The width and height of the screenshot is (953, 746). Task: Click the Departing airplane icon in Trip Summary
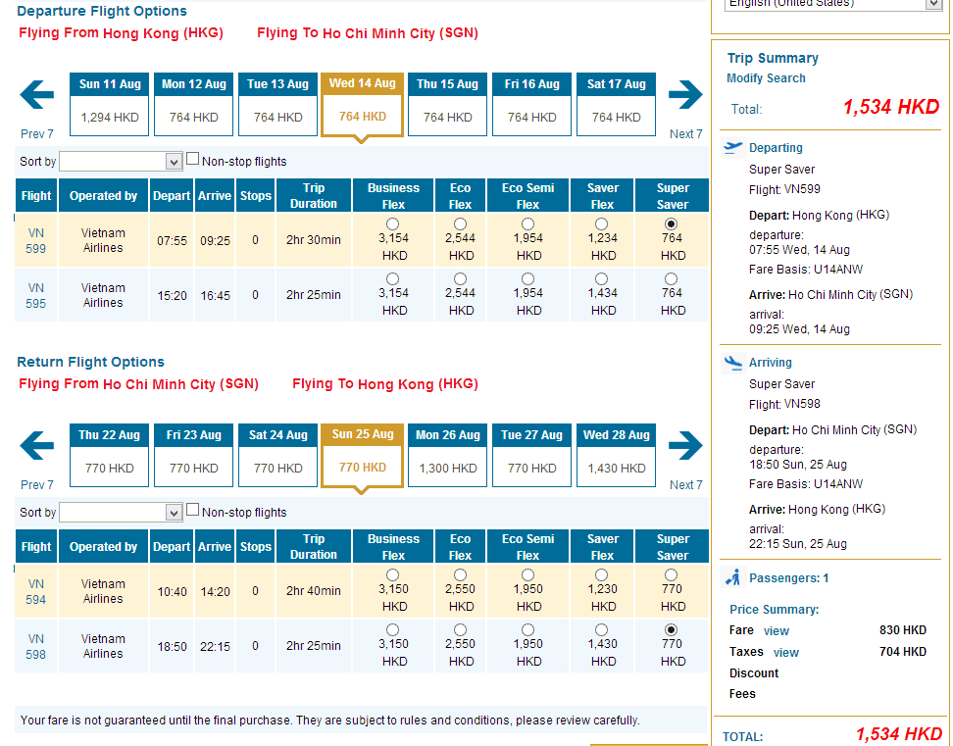click(x=733, y=148)
